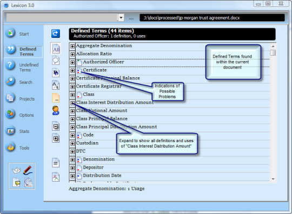The height and width of the screenshot is (214, 292).
Task: Expand the Class Principal Balance term
Action: point(72,119)
